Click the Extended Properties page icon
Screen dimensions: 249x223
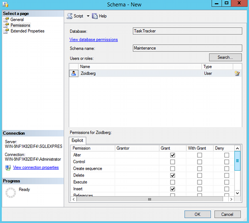tap(6, 31)
